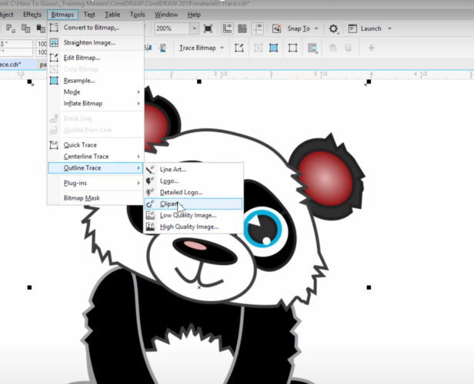
Task: Select Resample from Bitmaps menu
Action: (95, 81)
